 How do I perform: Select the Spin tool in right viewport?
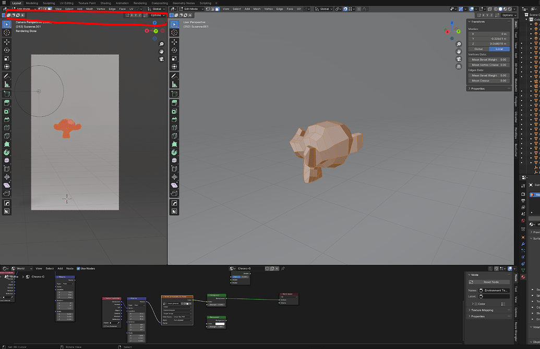tap(174, 152)
